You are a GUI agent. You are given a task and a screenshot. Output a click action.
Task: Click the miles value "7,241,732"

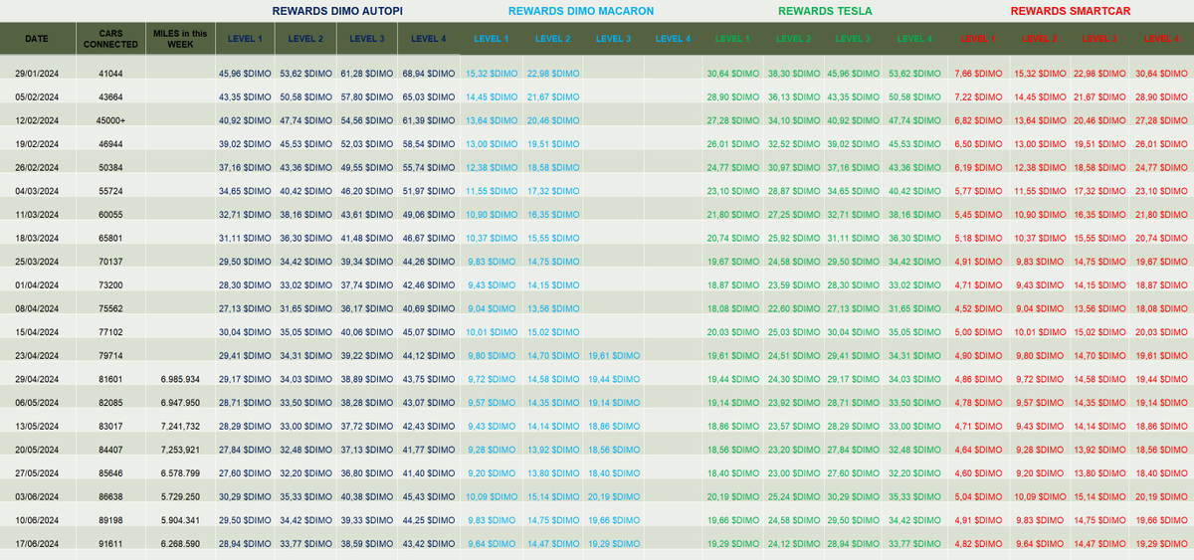pos(180,426)
